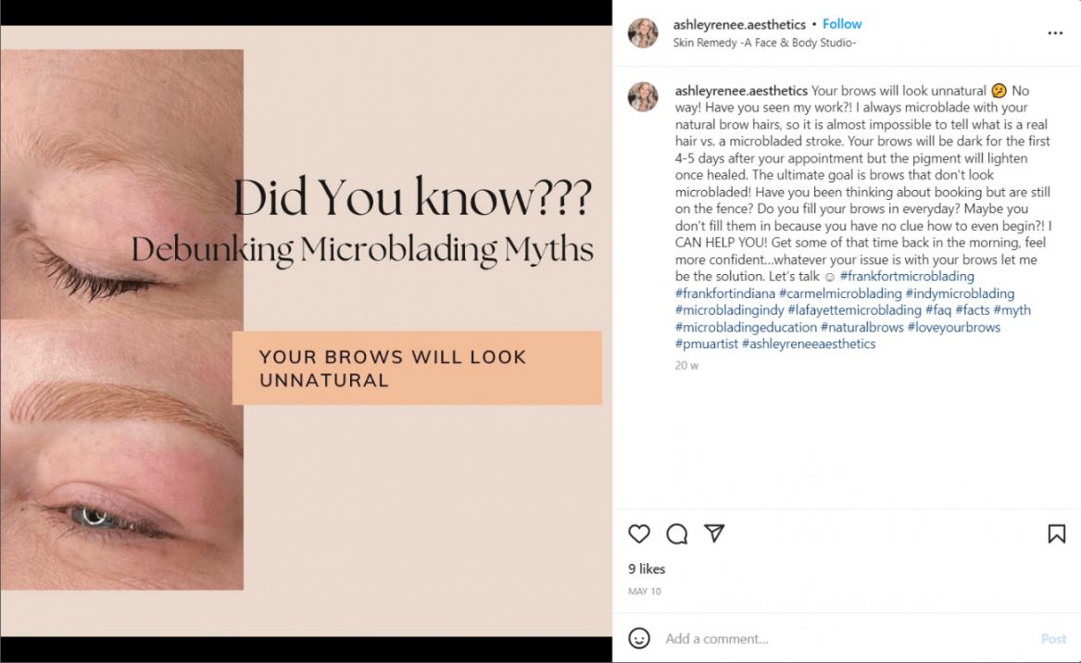Click the Post comment button
Image resolution: width=1081 pixels, height=663 pixels.
(x=1053, y=638)
